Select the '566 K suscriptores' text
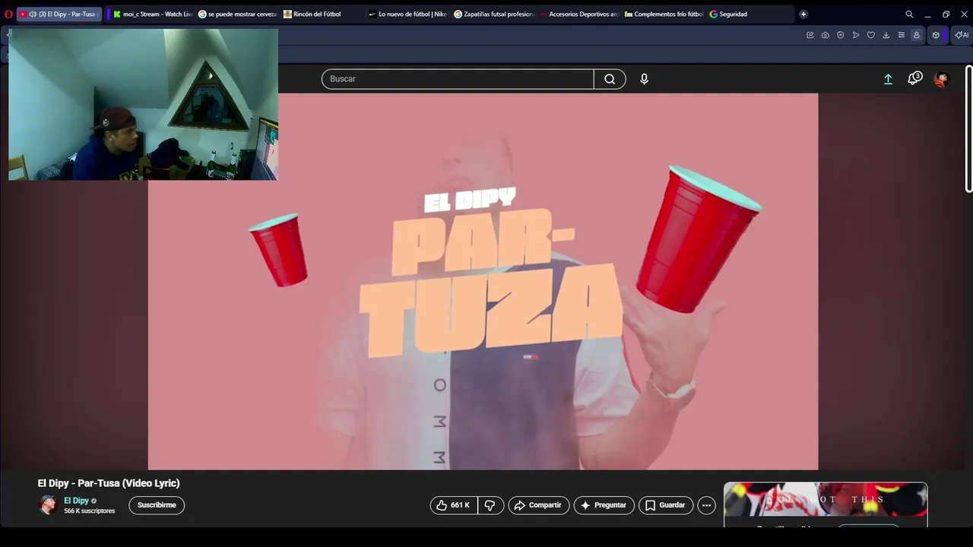Image resolution: width=973 pixels, height=547 pixels. point(89,511)
